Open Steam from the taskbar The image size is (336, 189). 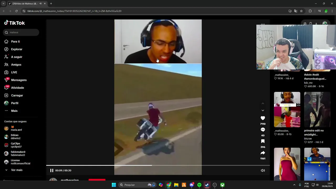207,185
